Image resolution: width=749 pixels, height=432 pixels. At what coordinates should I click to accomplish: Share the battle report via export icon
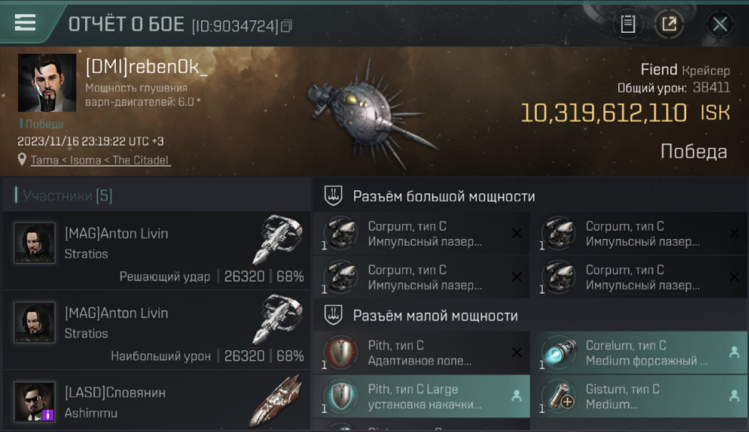(669, 24)
